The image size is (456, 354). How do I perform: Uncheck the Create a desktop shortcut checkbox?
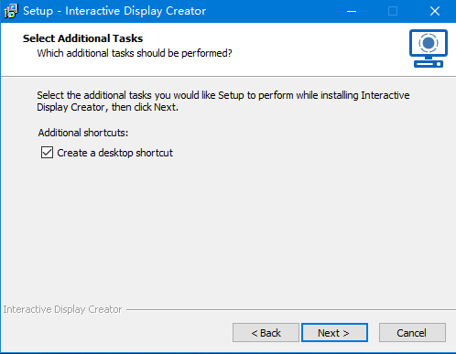point(47,153)
